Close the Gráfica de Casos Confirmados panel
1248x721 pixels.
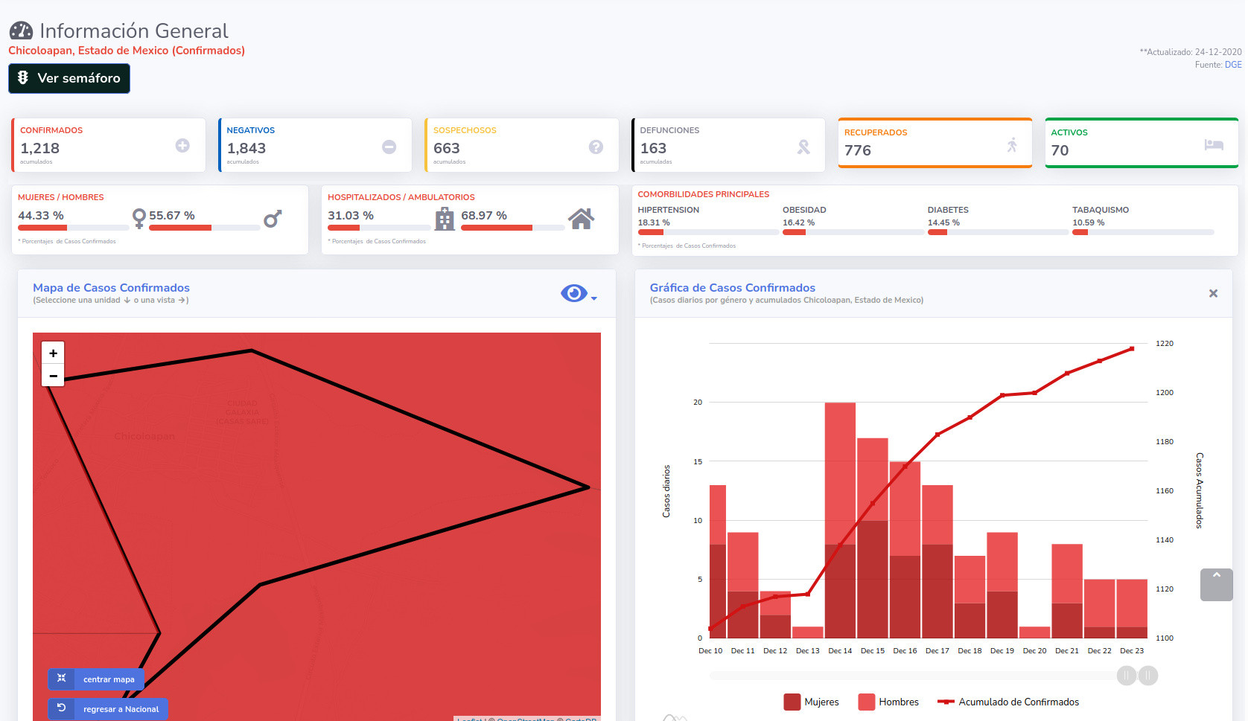[x=1213, y=293]
